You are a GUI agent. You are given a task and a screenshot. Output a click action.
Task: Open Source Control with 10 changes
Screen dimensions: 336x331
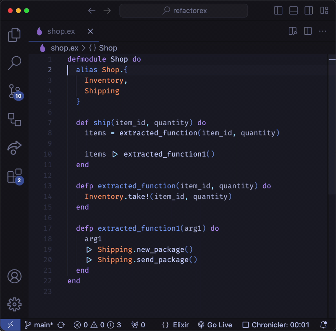pyautogui.click(x=14, y=91)
